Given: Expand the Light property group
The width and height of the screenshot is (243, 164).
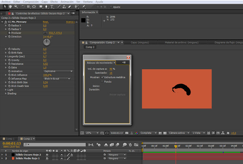Looking at the screenshot, I should pyautogui.click(x=6, y=90).
